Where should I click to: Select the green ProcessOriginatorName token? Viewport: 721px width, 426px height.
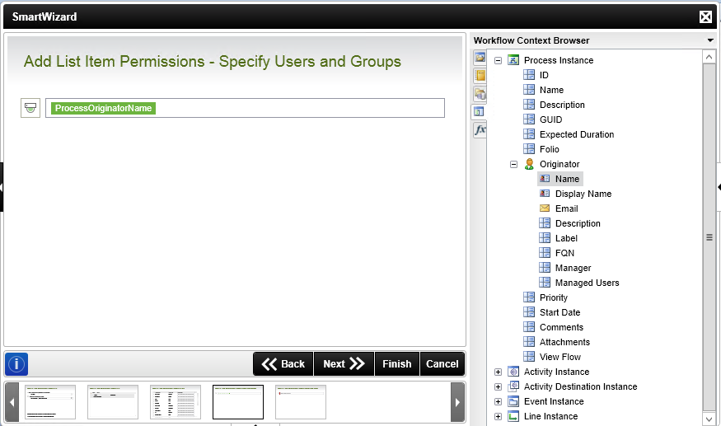[x=104, y=108]
